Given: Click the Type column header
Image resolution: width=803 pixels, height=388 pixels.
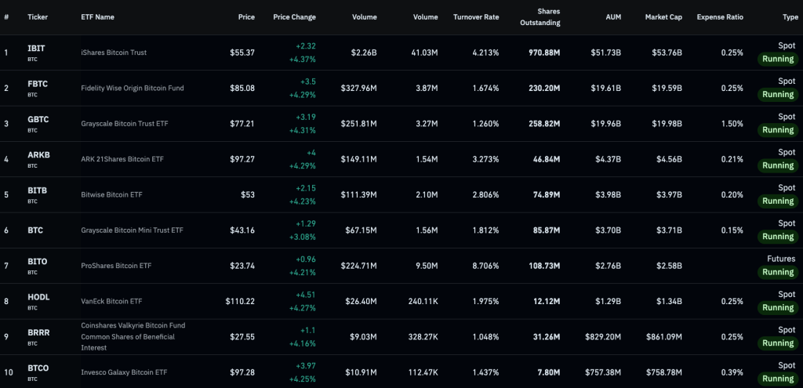Looking at the screenshot, I should (x=790, y=17).
